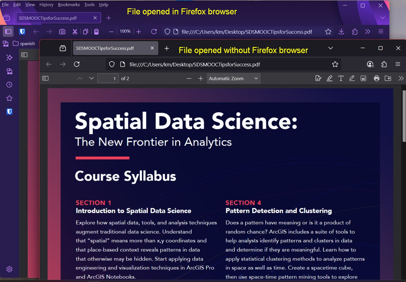Click the PDF add signature tool
The height and width of the screenshot is (282, 406).
pos(318,79)
